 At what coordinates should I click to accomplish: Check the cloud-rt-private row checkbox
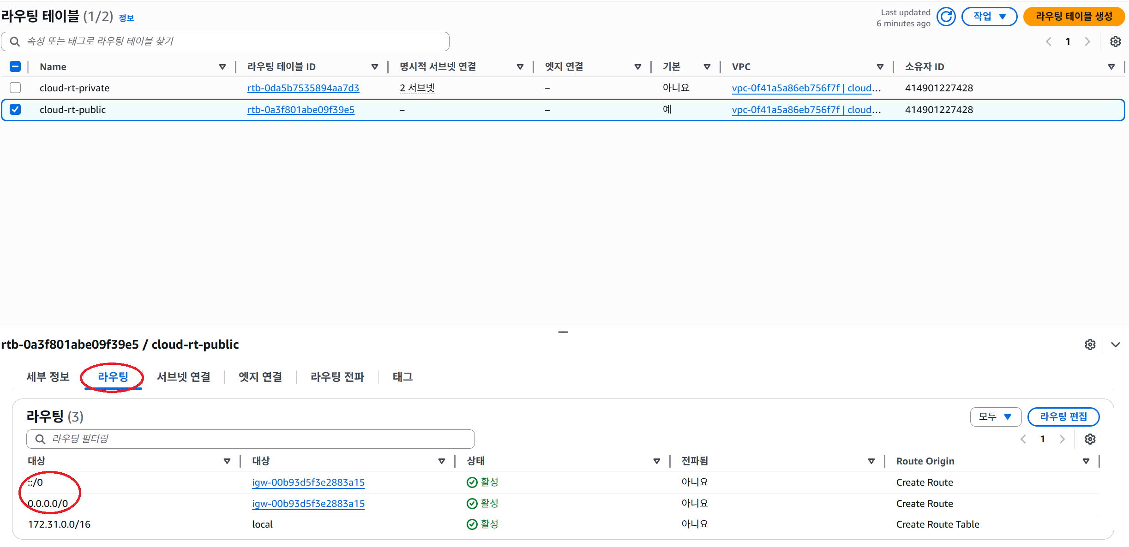[15, 88]
